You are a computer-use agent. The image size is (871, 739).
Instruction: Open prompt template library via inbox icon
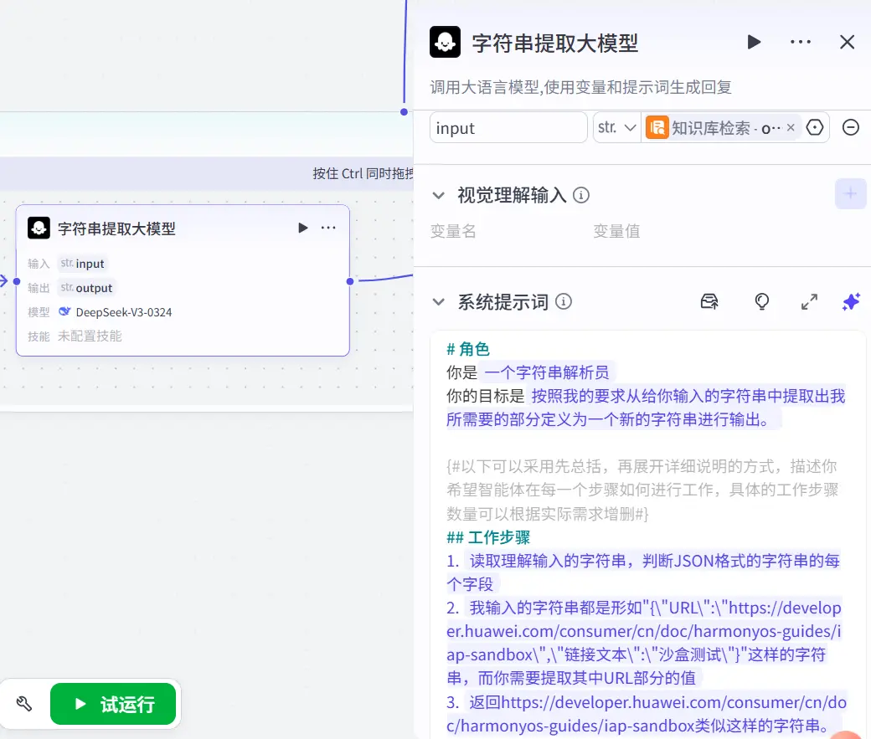pos(709,301)
